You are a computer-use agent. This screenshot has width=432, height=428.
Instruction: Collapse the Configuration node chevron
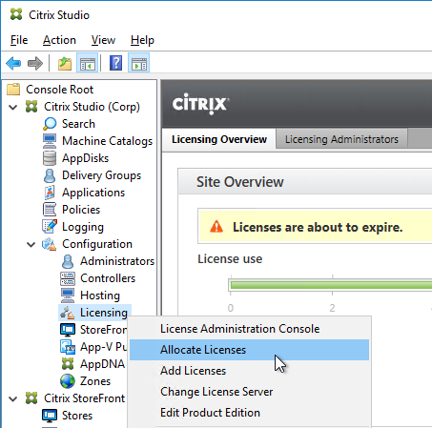(x=31, y=244)
